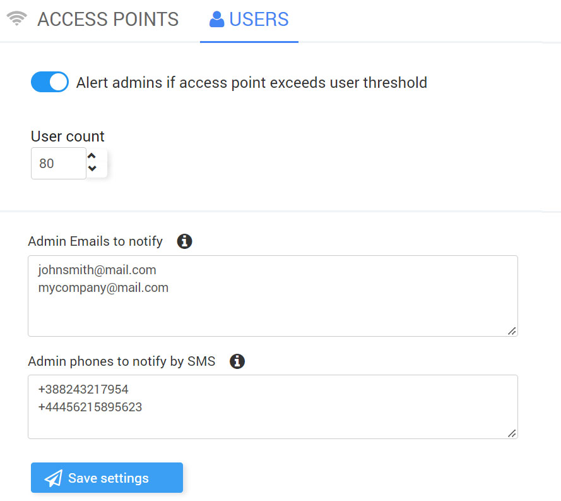Click resize handle of Admin Emails text area
This screenshot has width=561, height=501.
512,330
